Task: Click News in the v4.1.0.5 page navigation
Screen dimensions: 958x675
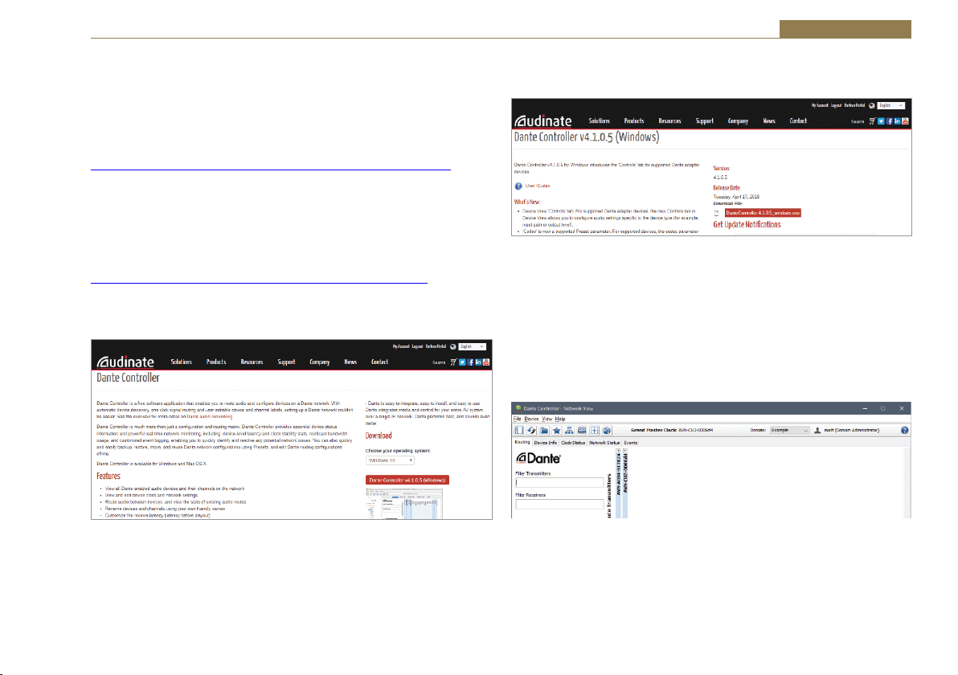Action: (x=768, y=121)
